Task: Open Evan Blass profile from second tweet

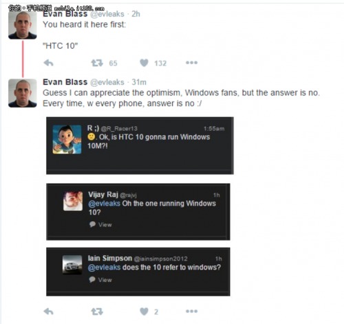Action: click(65, 82)
